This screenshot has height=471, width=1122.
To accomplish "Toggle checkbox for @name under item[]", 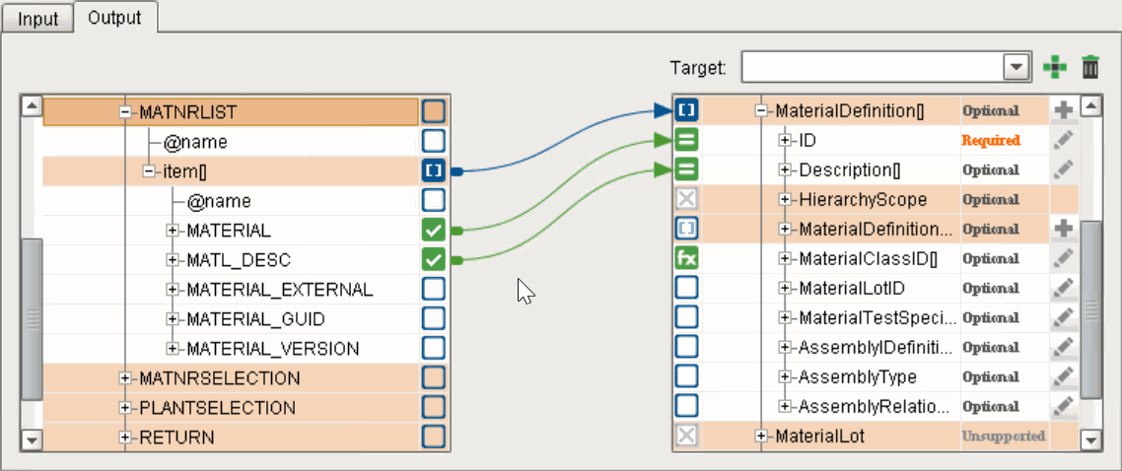I will click(x=434, y=199).
